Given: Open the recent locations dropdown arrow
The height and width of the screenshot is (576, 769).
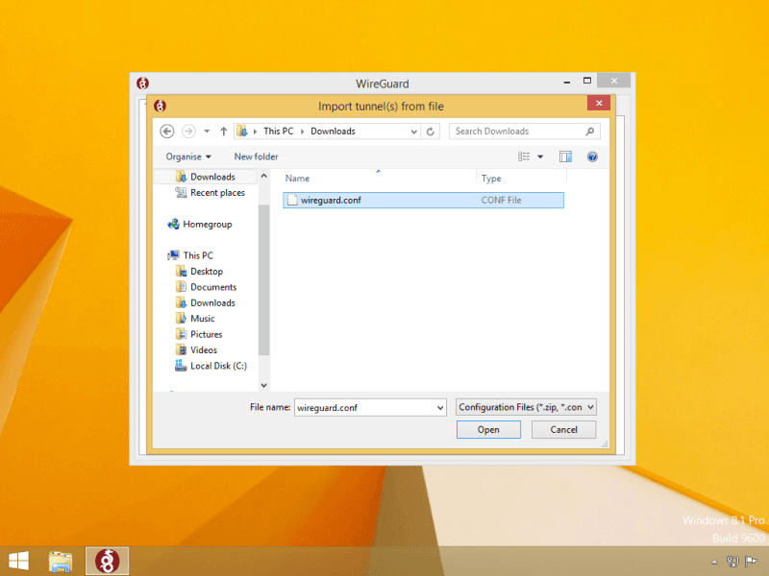Looking at the screenshot, I should click(207, 132).
